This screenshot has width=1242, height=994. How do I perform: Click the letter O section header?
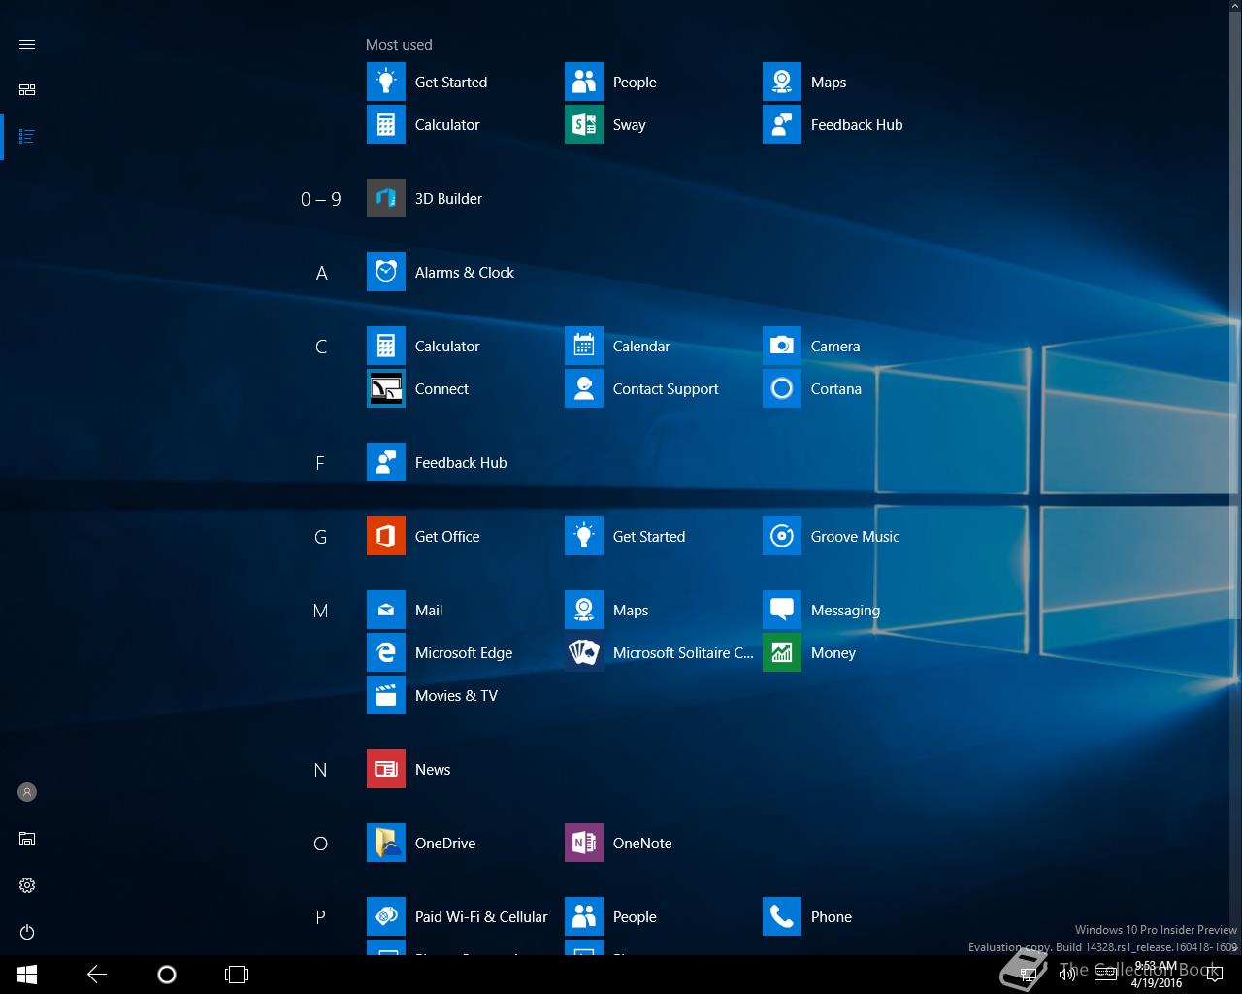321,844
